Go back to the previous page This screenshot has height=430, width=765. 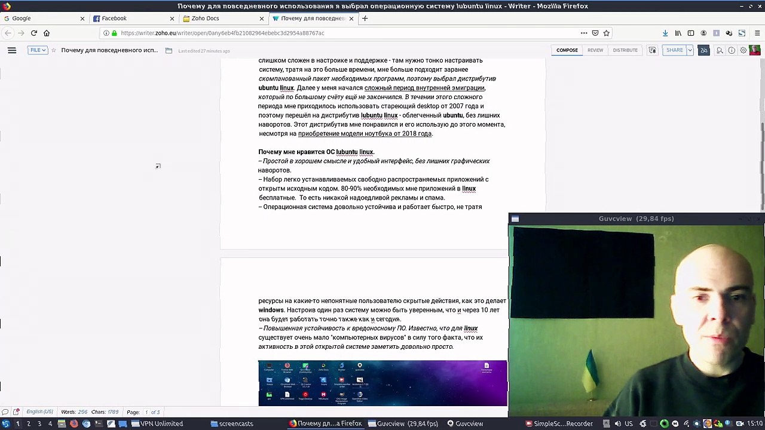(x=8, y=33)
